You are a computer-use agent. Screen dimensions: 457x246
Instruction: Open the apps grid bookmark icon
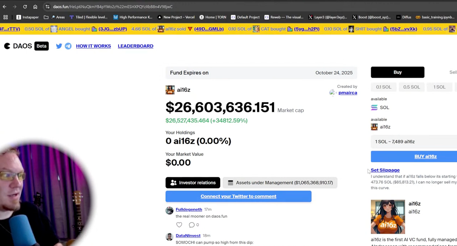coord(5,17)
